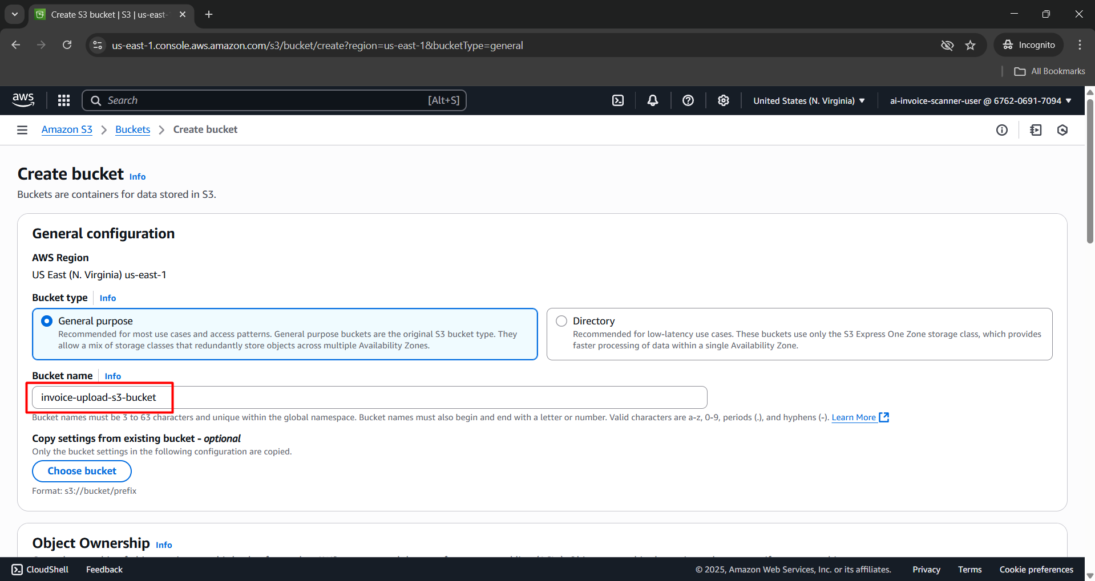Expand the sidebar hamburger menu
1095x581 pixels.
click(22, 129)
